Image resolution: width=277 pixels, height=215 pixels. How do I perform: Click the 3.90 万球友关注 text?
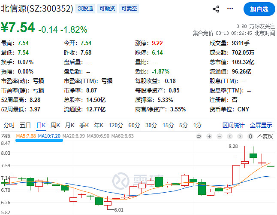pos(256,26)
